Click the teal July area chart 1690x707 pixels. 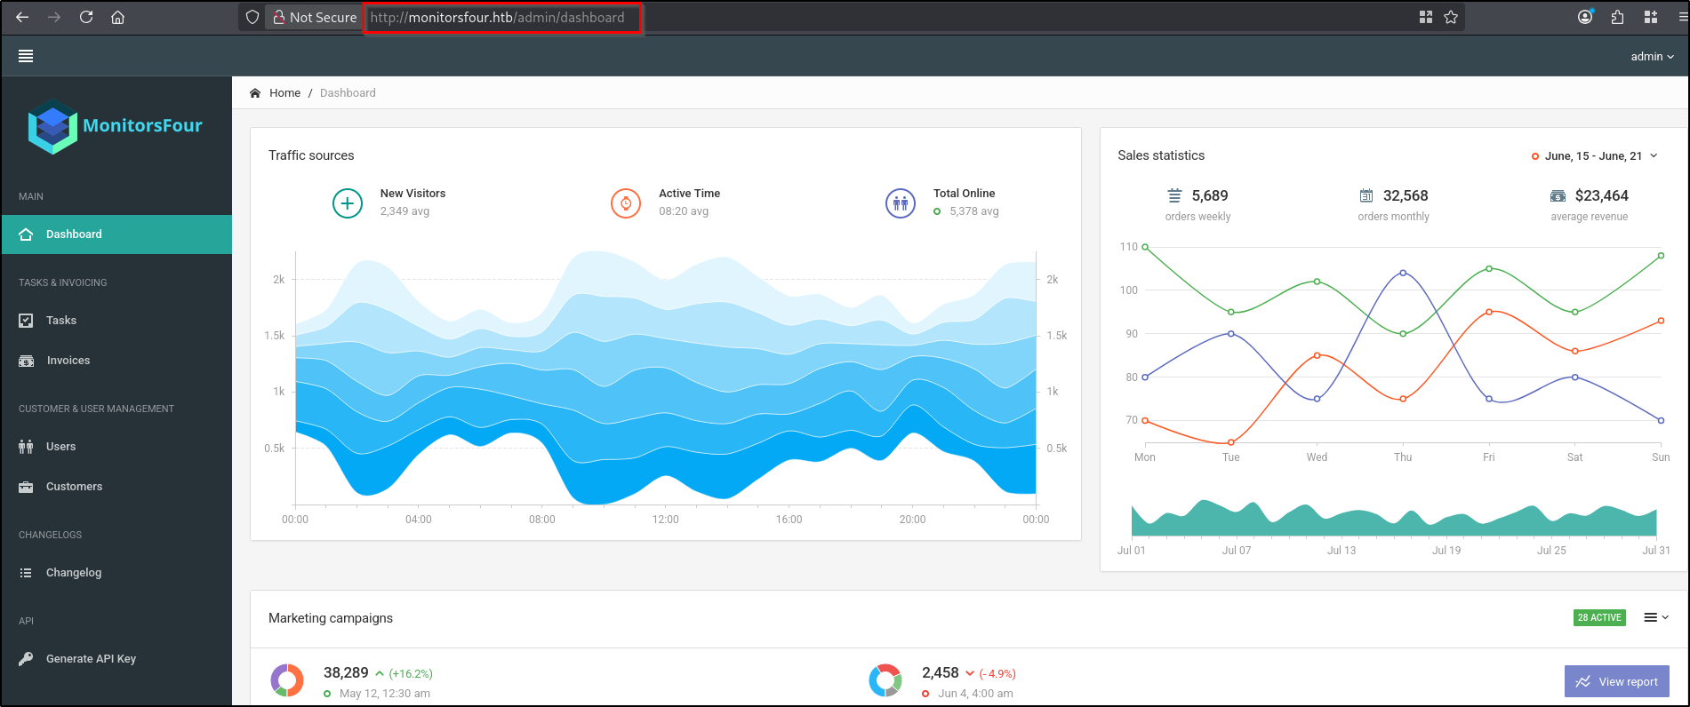(x=1394, y=520)
